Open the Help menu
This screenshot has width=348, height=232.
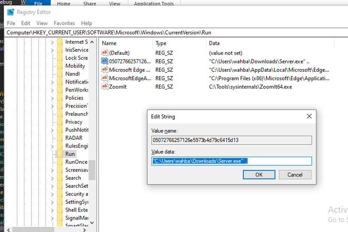coord(87,23)
